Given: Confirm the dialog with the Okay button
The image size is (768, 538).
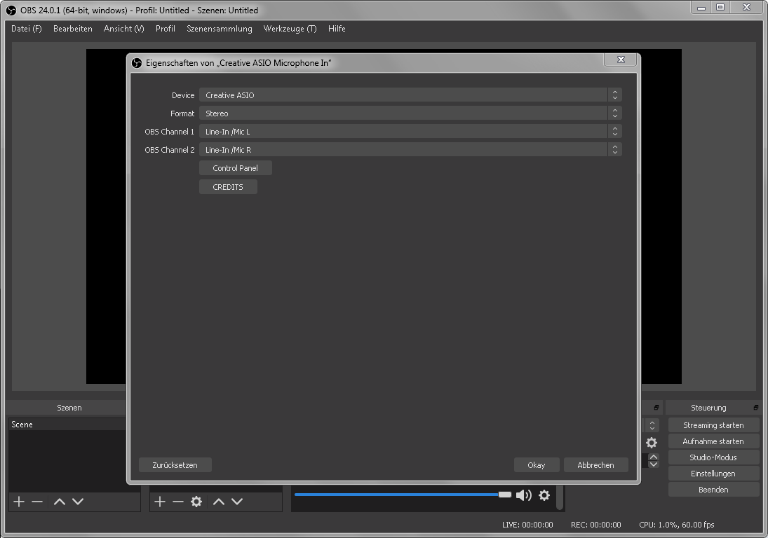Looking at the screenshot, I should point(537,465).
